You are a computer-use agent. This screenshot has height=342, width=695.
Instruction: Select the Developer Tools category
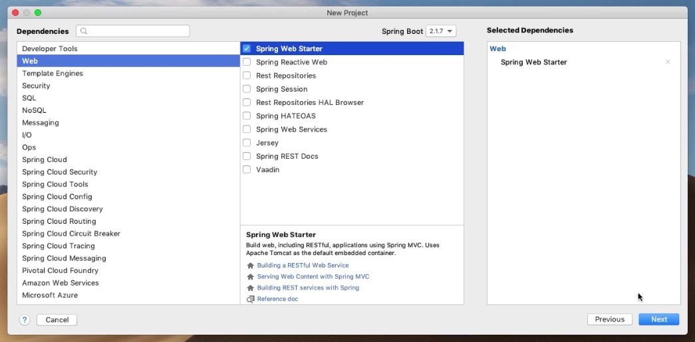(128, 48)
